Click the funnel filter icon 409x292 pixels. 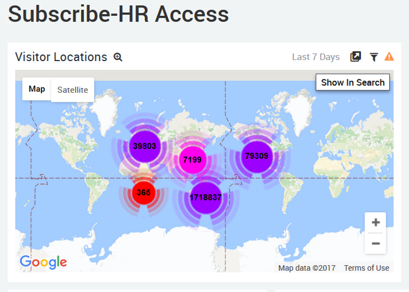374,57
